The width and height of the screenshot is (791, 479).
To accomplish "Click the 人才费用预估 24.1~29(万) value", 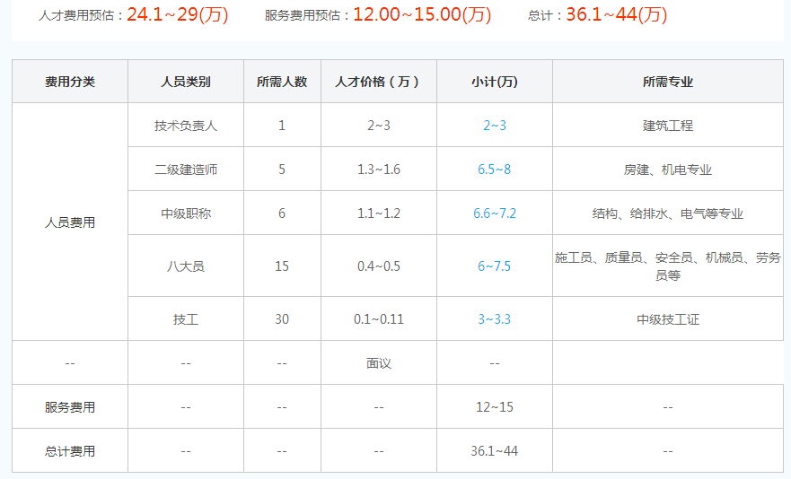I will click(178, 14).
